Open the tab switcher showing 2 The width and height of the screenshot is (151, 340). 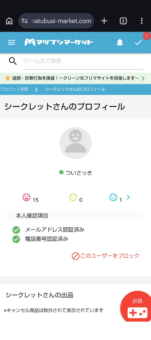coord(123,21)
